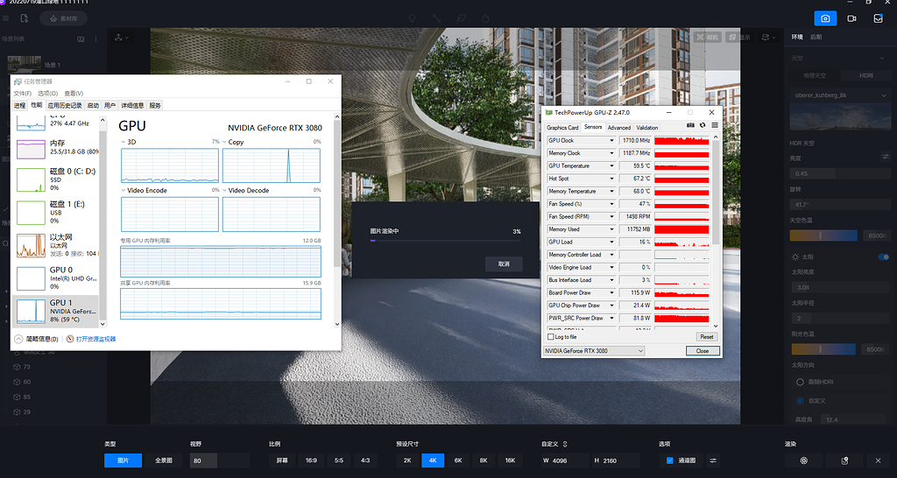Screen dimensions: 897x478
Task: Switch to 进程 tab in Task Manager
Action: [19, 105]
